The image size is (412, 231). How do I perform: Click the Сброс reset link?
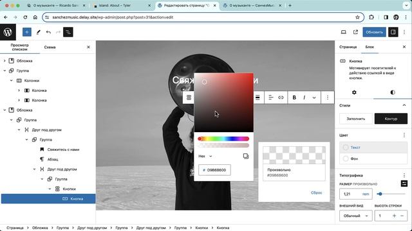[x=316, y=193]
